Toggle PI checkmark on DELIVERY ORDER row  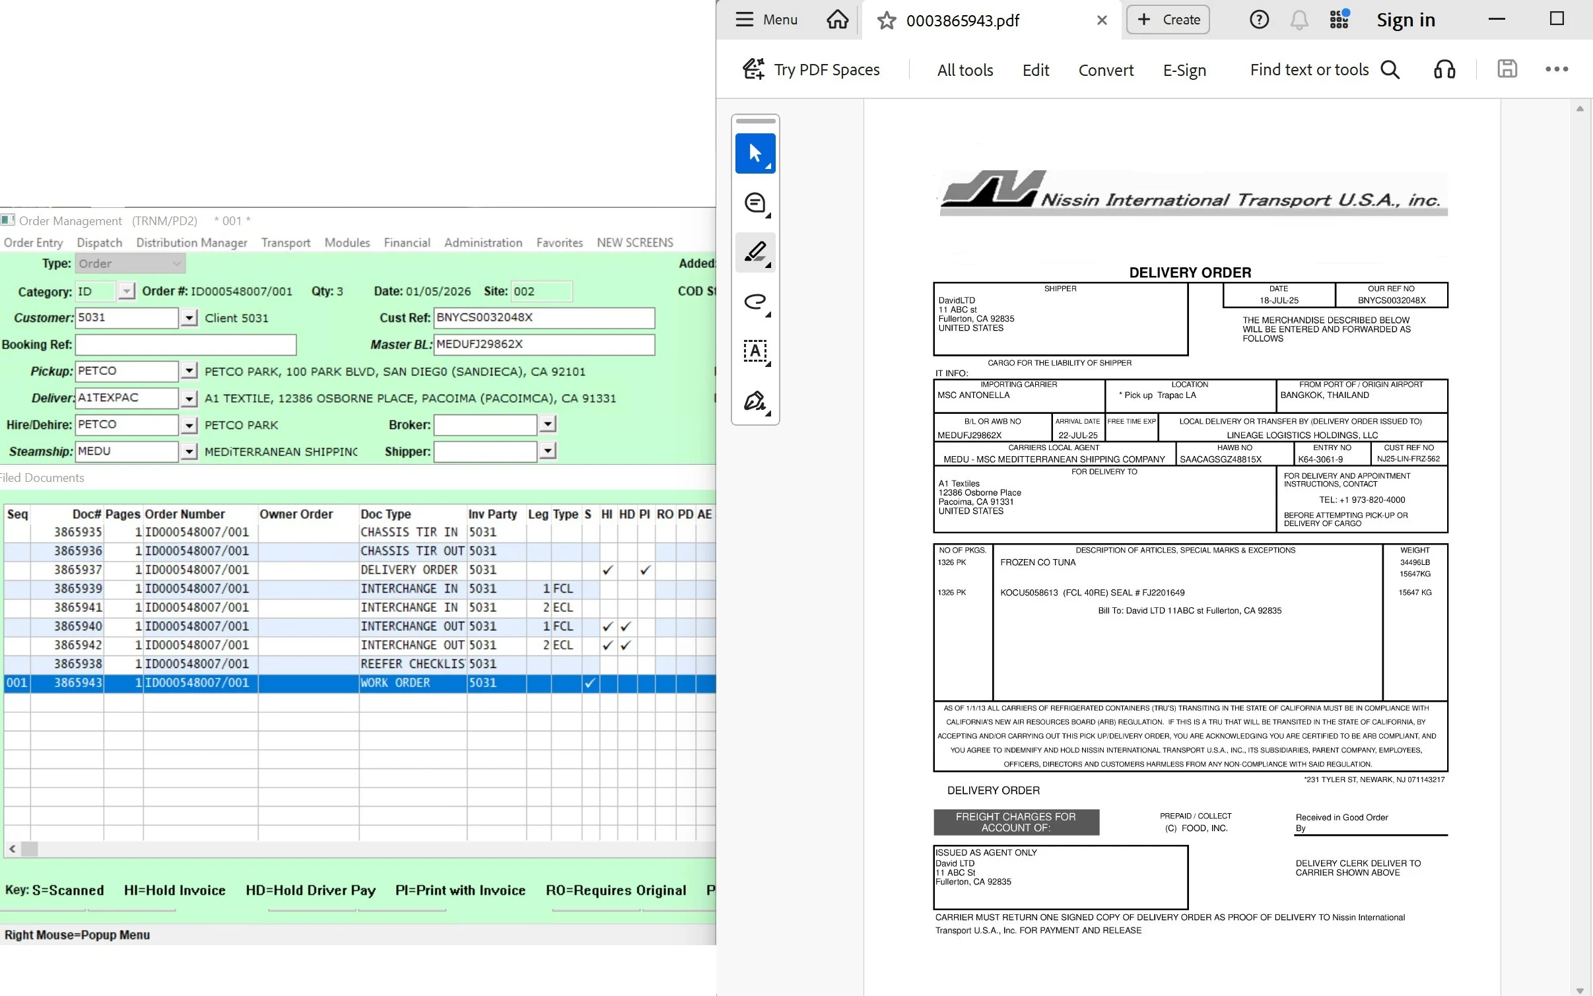pyautogui.click(x=645, y=570)
